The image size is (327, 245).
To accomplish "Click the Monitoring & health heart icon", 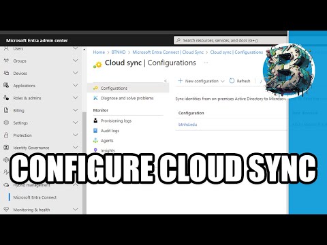I will click(x=6, y=210).
